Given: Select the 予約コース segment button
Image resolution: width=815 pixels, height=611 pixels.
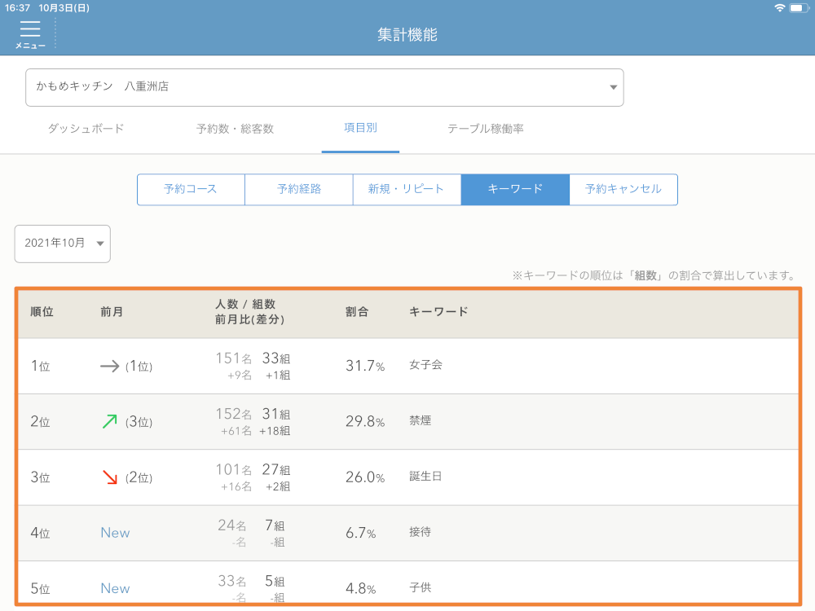Looking at the screenshot, I should 191,189.
